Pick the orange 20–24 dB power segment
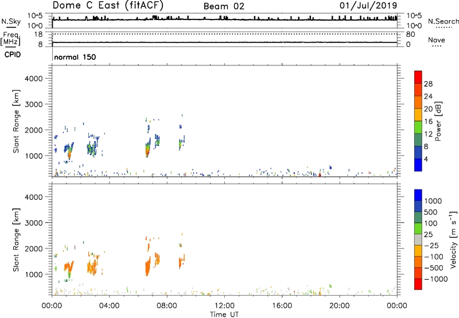The height and width of the screenshot is (318, 459). (x=418, y=102)
